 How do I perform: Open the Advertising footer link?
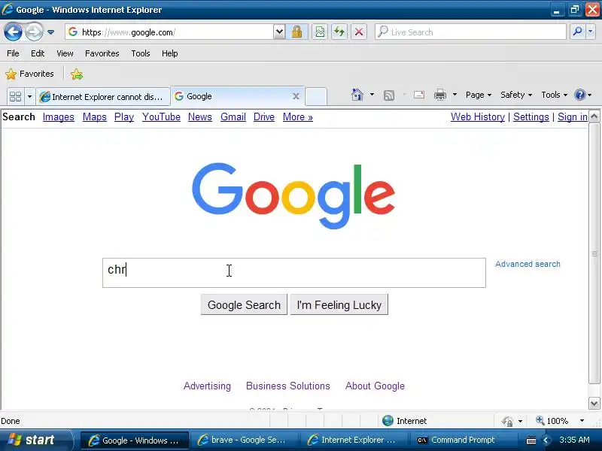(x=208, y=386)
